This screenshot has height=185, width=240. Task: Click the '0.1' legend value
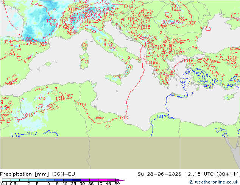(4, 183)
